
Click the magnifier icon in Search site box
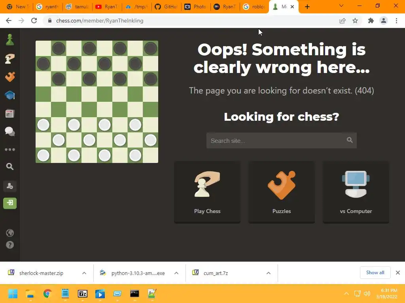tap(350, 140)
